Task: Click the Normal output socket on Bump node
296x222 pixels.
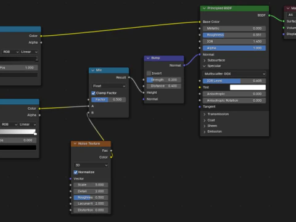Action: [x=184, y=65]
